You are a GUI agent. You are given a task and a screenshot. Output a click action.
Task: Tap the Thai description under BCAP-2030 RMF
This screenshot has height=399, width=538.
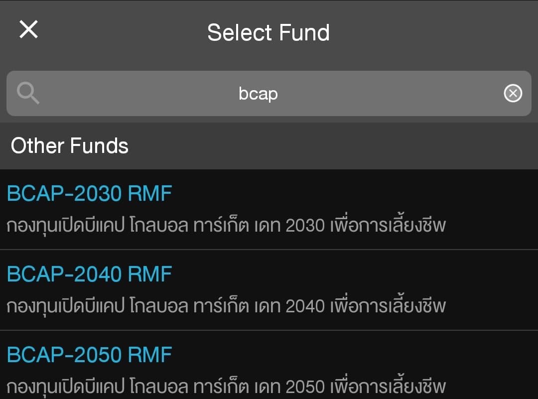click(x=226, y=226)
